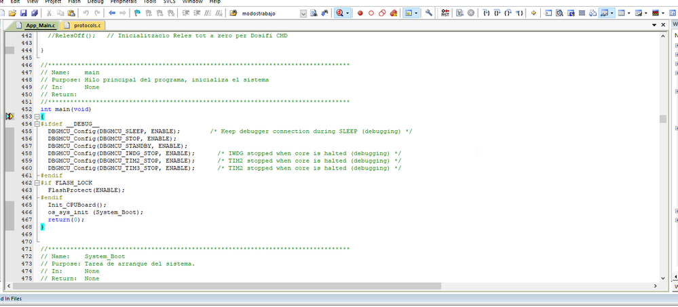
Task: Click the horizontal scrollbar right arrow
Action: pyautogui.click(x=656, y=286)
